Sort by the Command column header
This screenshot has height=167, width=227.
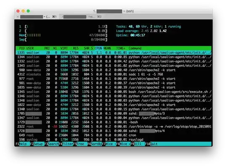click(x=135, y=48)
